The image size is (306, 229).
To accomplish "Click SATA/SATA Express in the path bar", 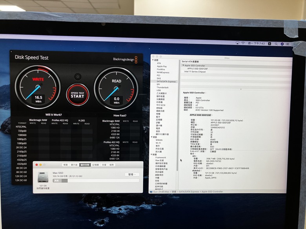I will 189,191.
